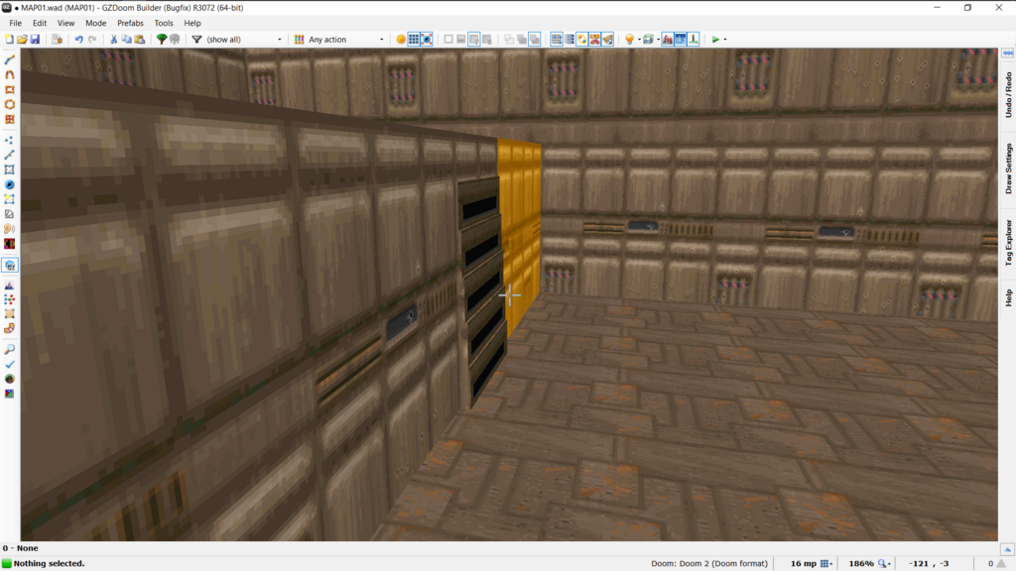The image size is (1016, 571).
Task: Open the File menu
Action: pyautogui.click(x=16, y=23)
